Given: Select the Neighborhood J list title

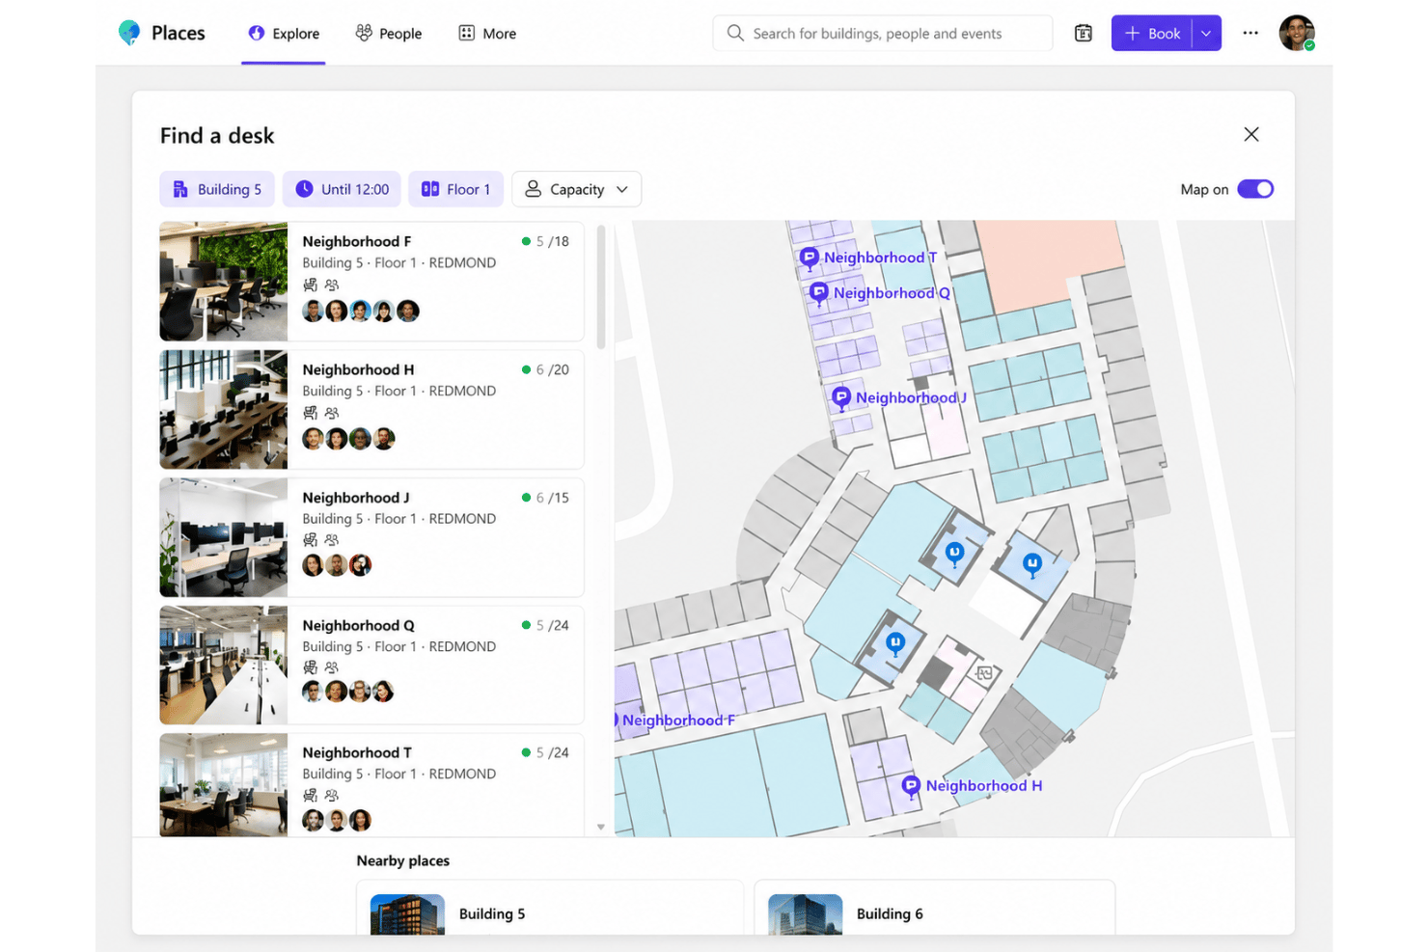Looking at the screenshot, I should click(x=356, y=498).
